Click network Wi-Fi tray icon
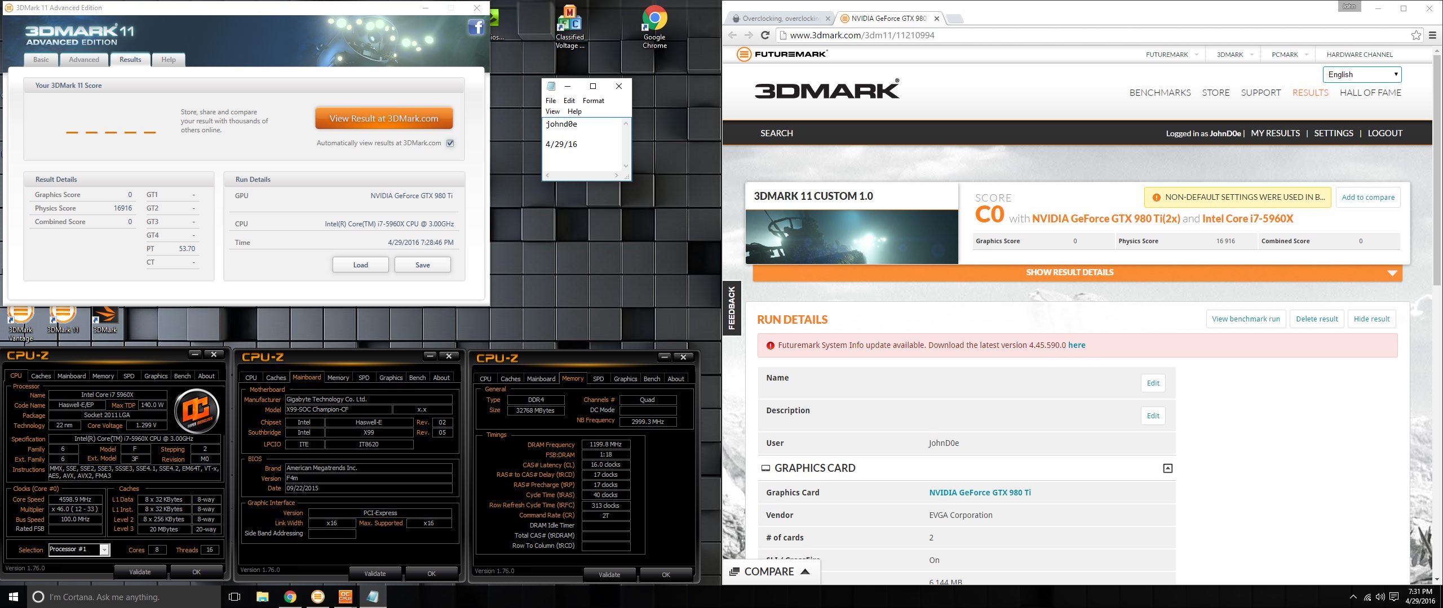 click(1367, 597)
